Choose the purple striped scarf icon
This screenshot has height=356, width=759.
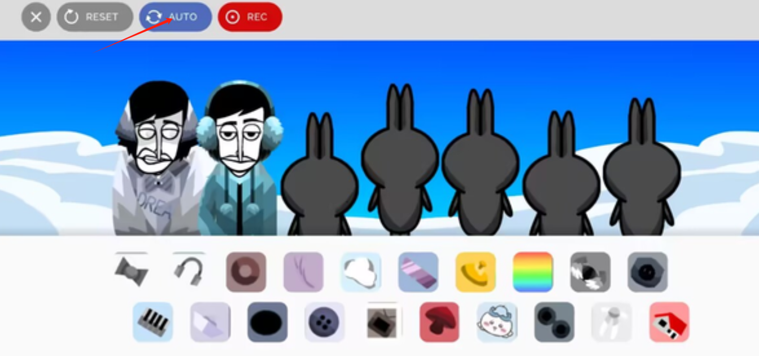coord(418,272)
